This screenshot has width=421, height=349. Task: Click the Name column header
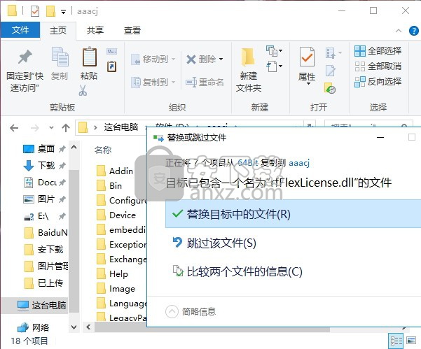click(103, 150)
